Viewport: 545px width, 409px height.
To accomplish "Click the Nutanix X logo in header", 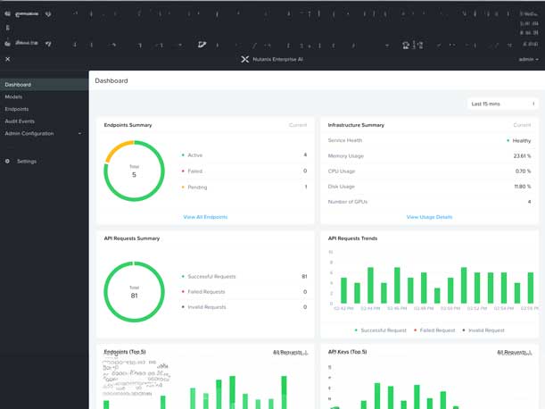I will [x=245, y=59].
